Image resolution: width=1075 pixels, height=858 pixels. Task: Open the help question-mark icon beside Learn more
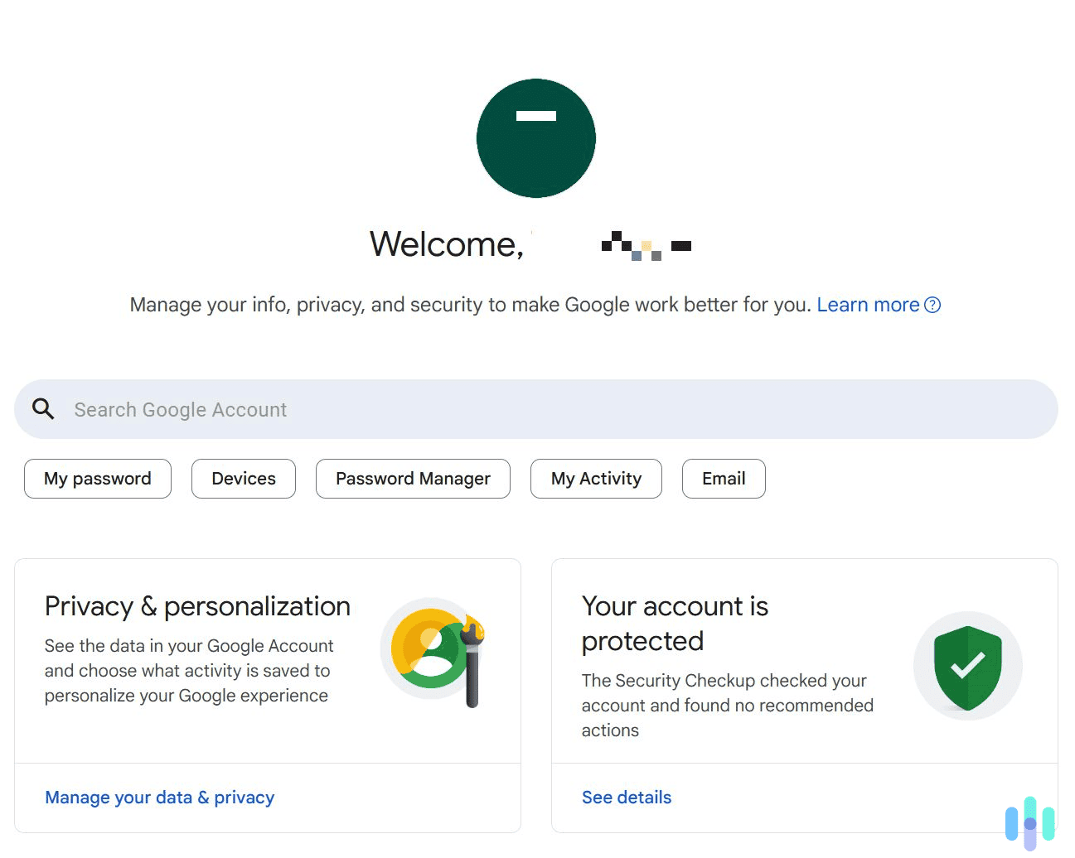click(x=933, y=305)
